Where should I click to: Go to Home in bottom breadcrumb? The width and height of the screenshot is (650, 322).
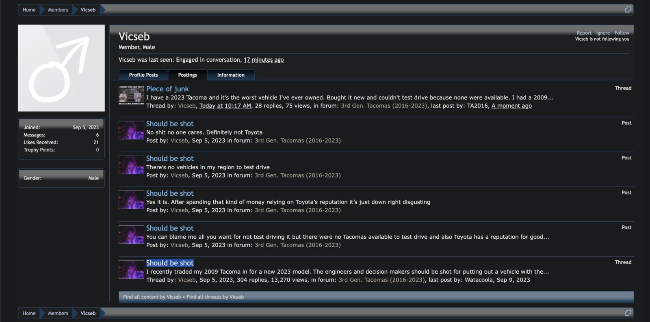coord(29,313)
